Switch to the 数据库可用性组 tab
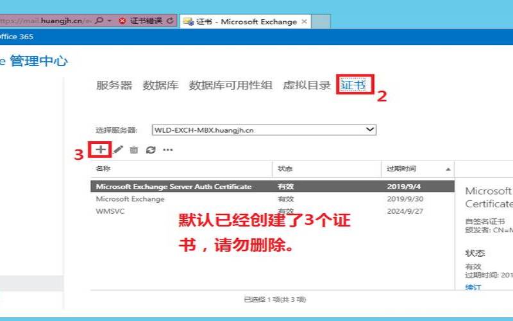This screenshot has height=321, width=513. coord(230,85)
